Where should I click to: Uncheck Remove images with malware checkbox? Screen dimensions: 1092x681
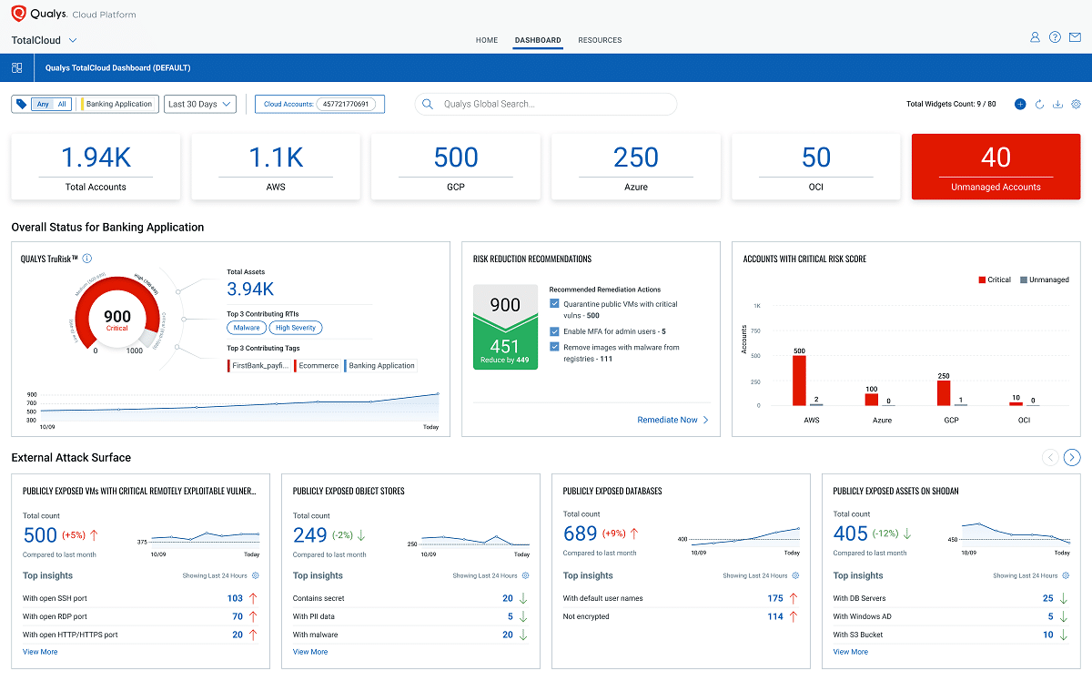(x=555, y=347)
